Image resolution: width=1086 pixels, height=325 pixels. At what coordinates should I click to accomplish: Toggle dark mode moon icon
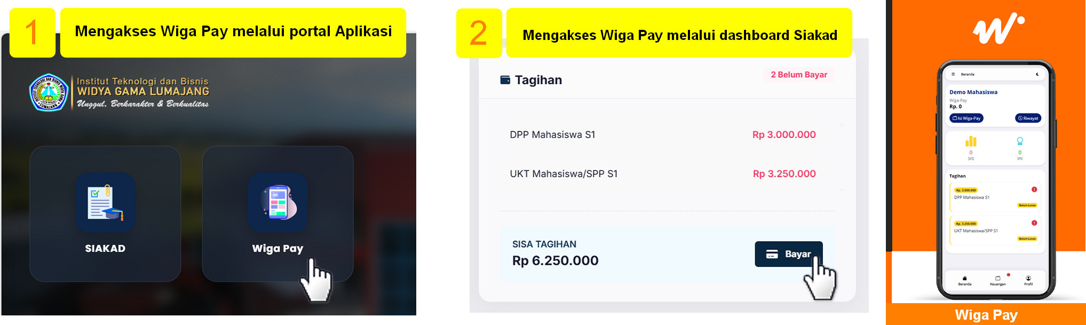click(1037, 75)
